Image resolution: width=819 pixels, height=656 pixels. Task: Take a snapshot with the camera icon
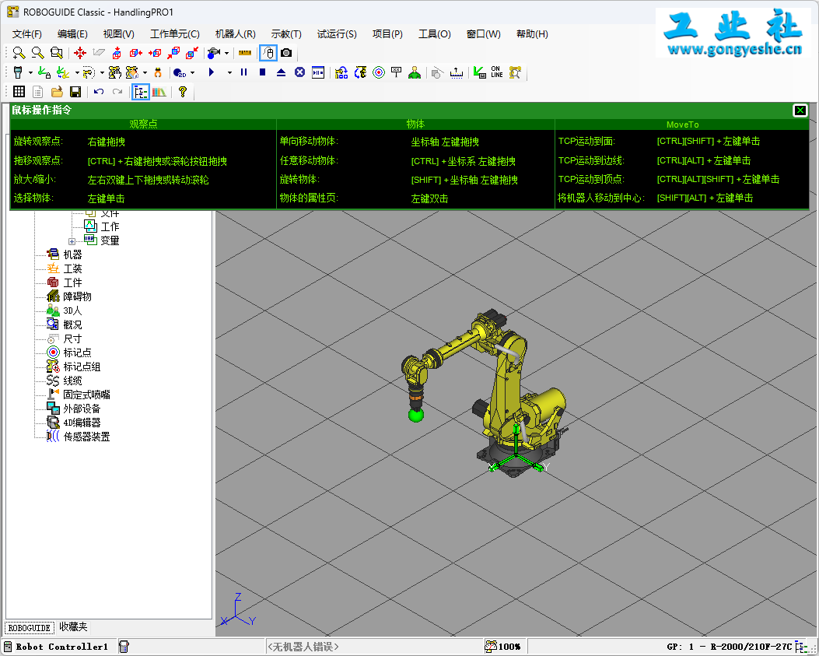click(286, 53)
